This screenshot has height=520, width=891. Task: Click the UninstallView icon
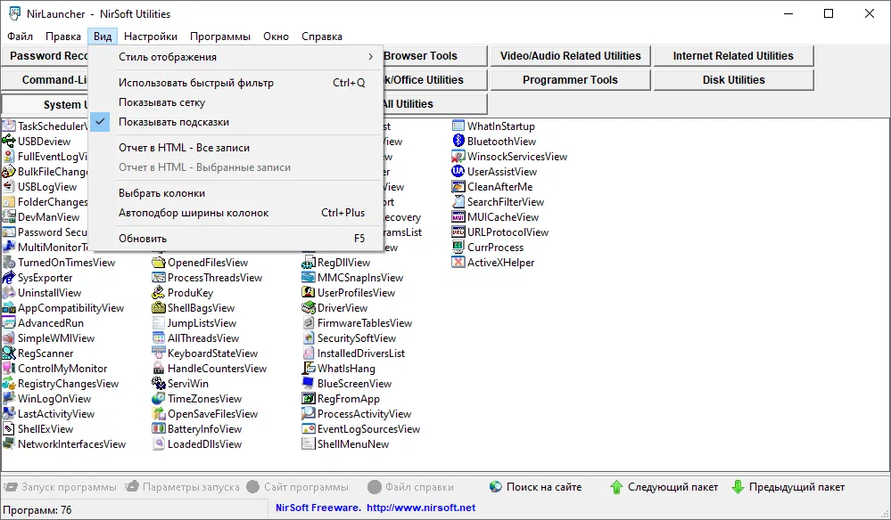9,293
